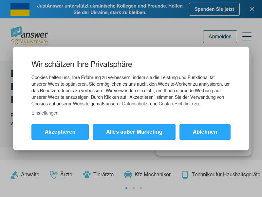This screenshot has width=262, height=197.
Task: Choose Alles außer Marketing button
Action: tap(134, 132)
